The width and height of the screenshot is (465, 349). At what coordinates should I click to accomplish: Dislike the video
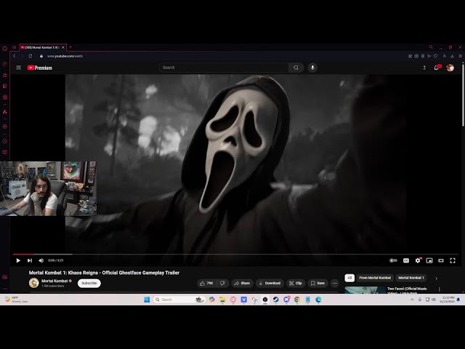[x=223, y=283]
